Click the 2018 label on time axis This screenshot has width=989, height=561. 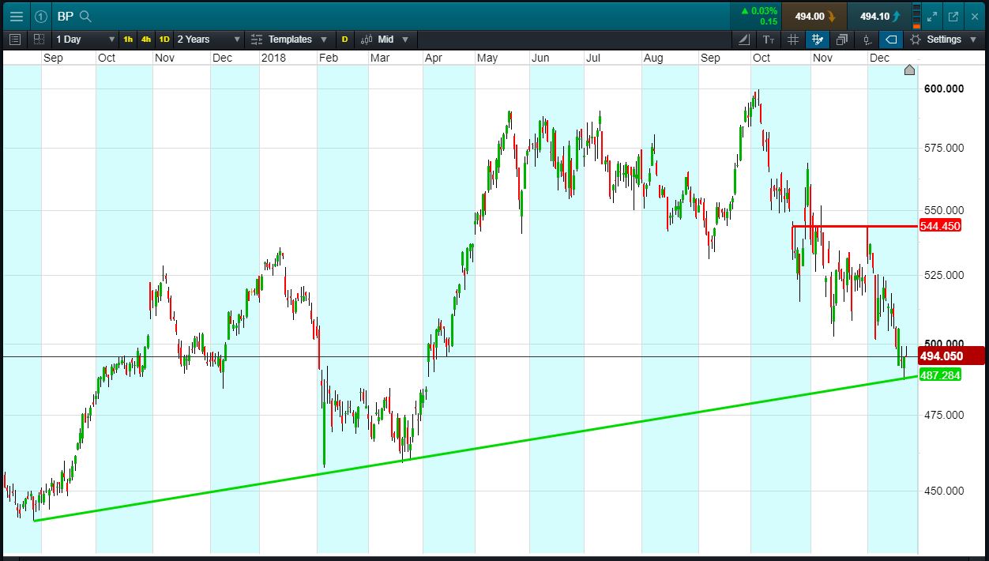pyautogui.click(x=274, y=58)
